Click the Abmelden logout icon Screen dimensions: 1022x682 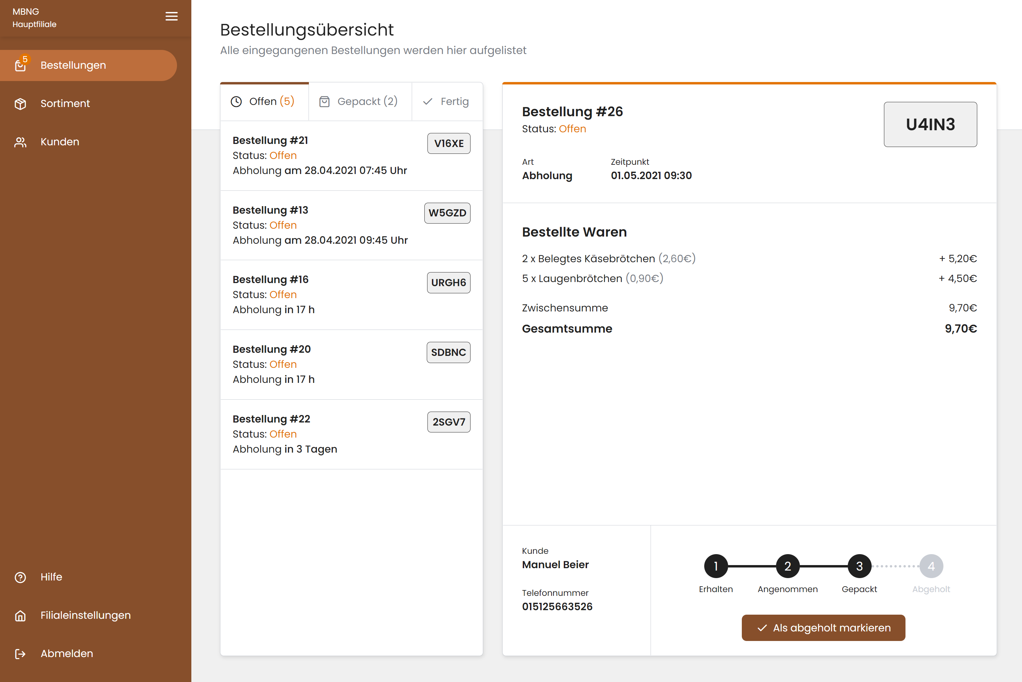[21, 654]
